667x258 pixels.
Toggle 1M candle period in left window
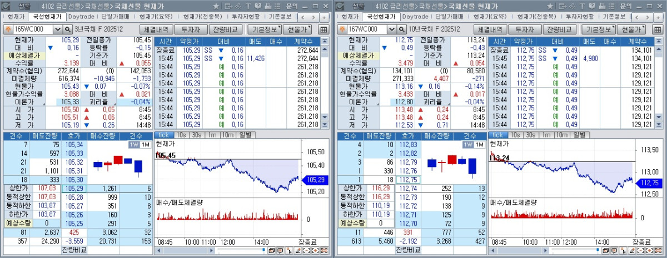click(x=145, y=144)
